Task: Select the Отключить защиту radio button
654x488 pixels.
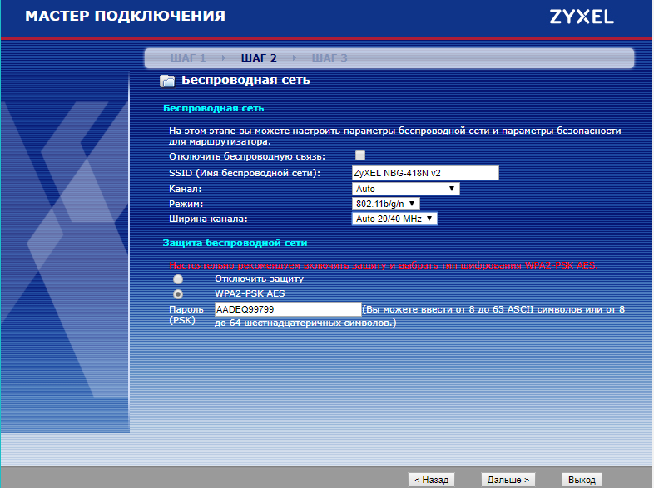Action: [x=178, y=279]
